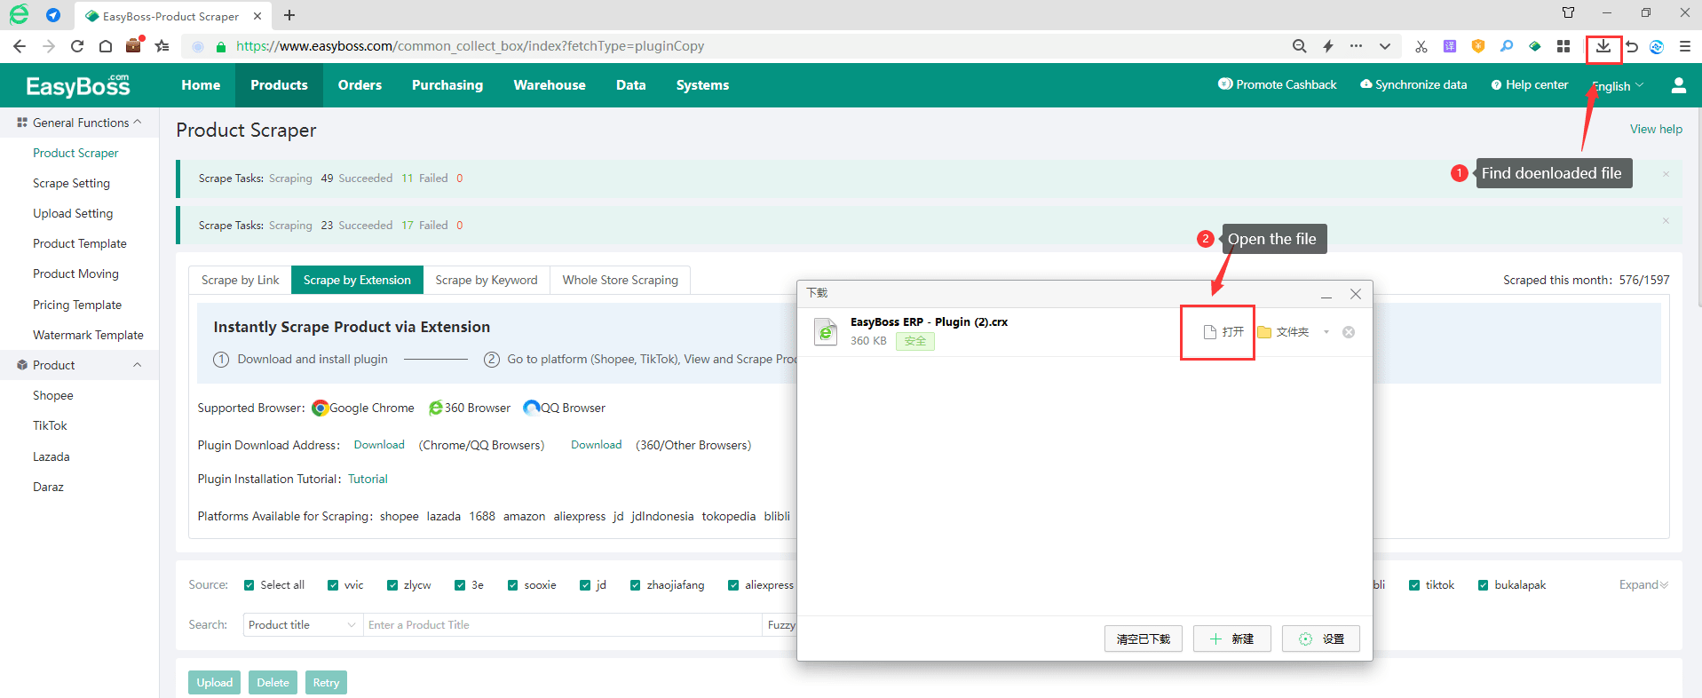Open Help center from the header

point(1530,84)
